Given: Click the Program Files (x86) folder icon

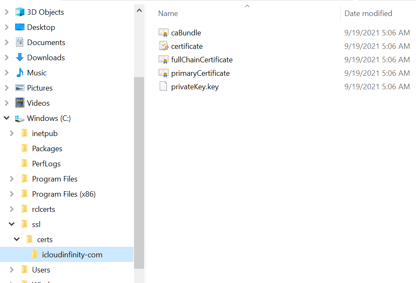Looking at the screenshot, I should coord(24,194).
